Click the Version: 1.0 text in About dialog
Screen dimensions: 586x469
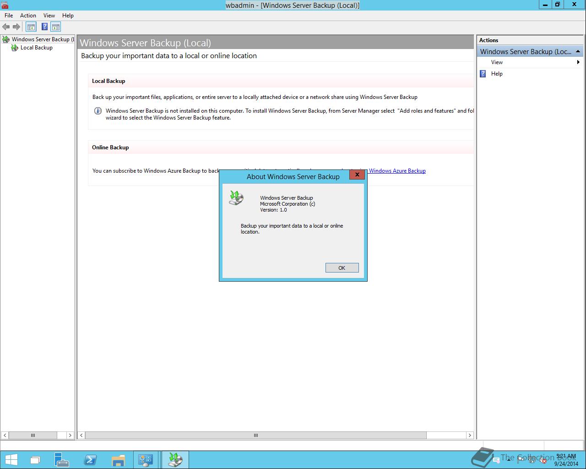pos(273,210)
